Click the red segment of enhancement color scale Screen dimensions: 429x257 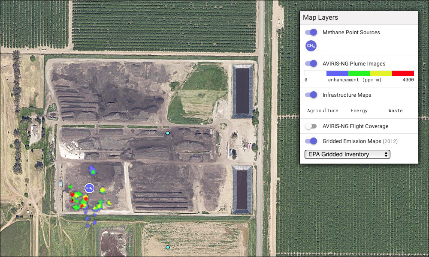click(x=403, y=73)
